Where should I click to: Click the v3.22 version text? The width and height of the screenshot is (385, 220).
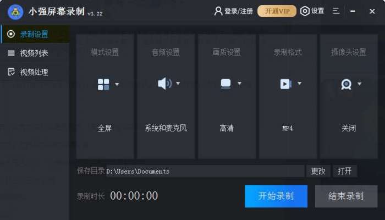tap(95, 14)
